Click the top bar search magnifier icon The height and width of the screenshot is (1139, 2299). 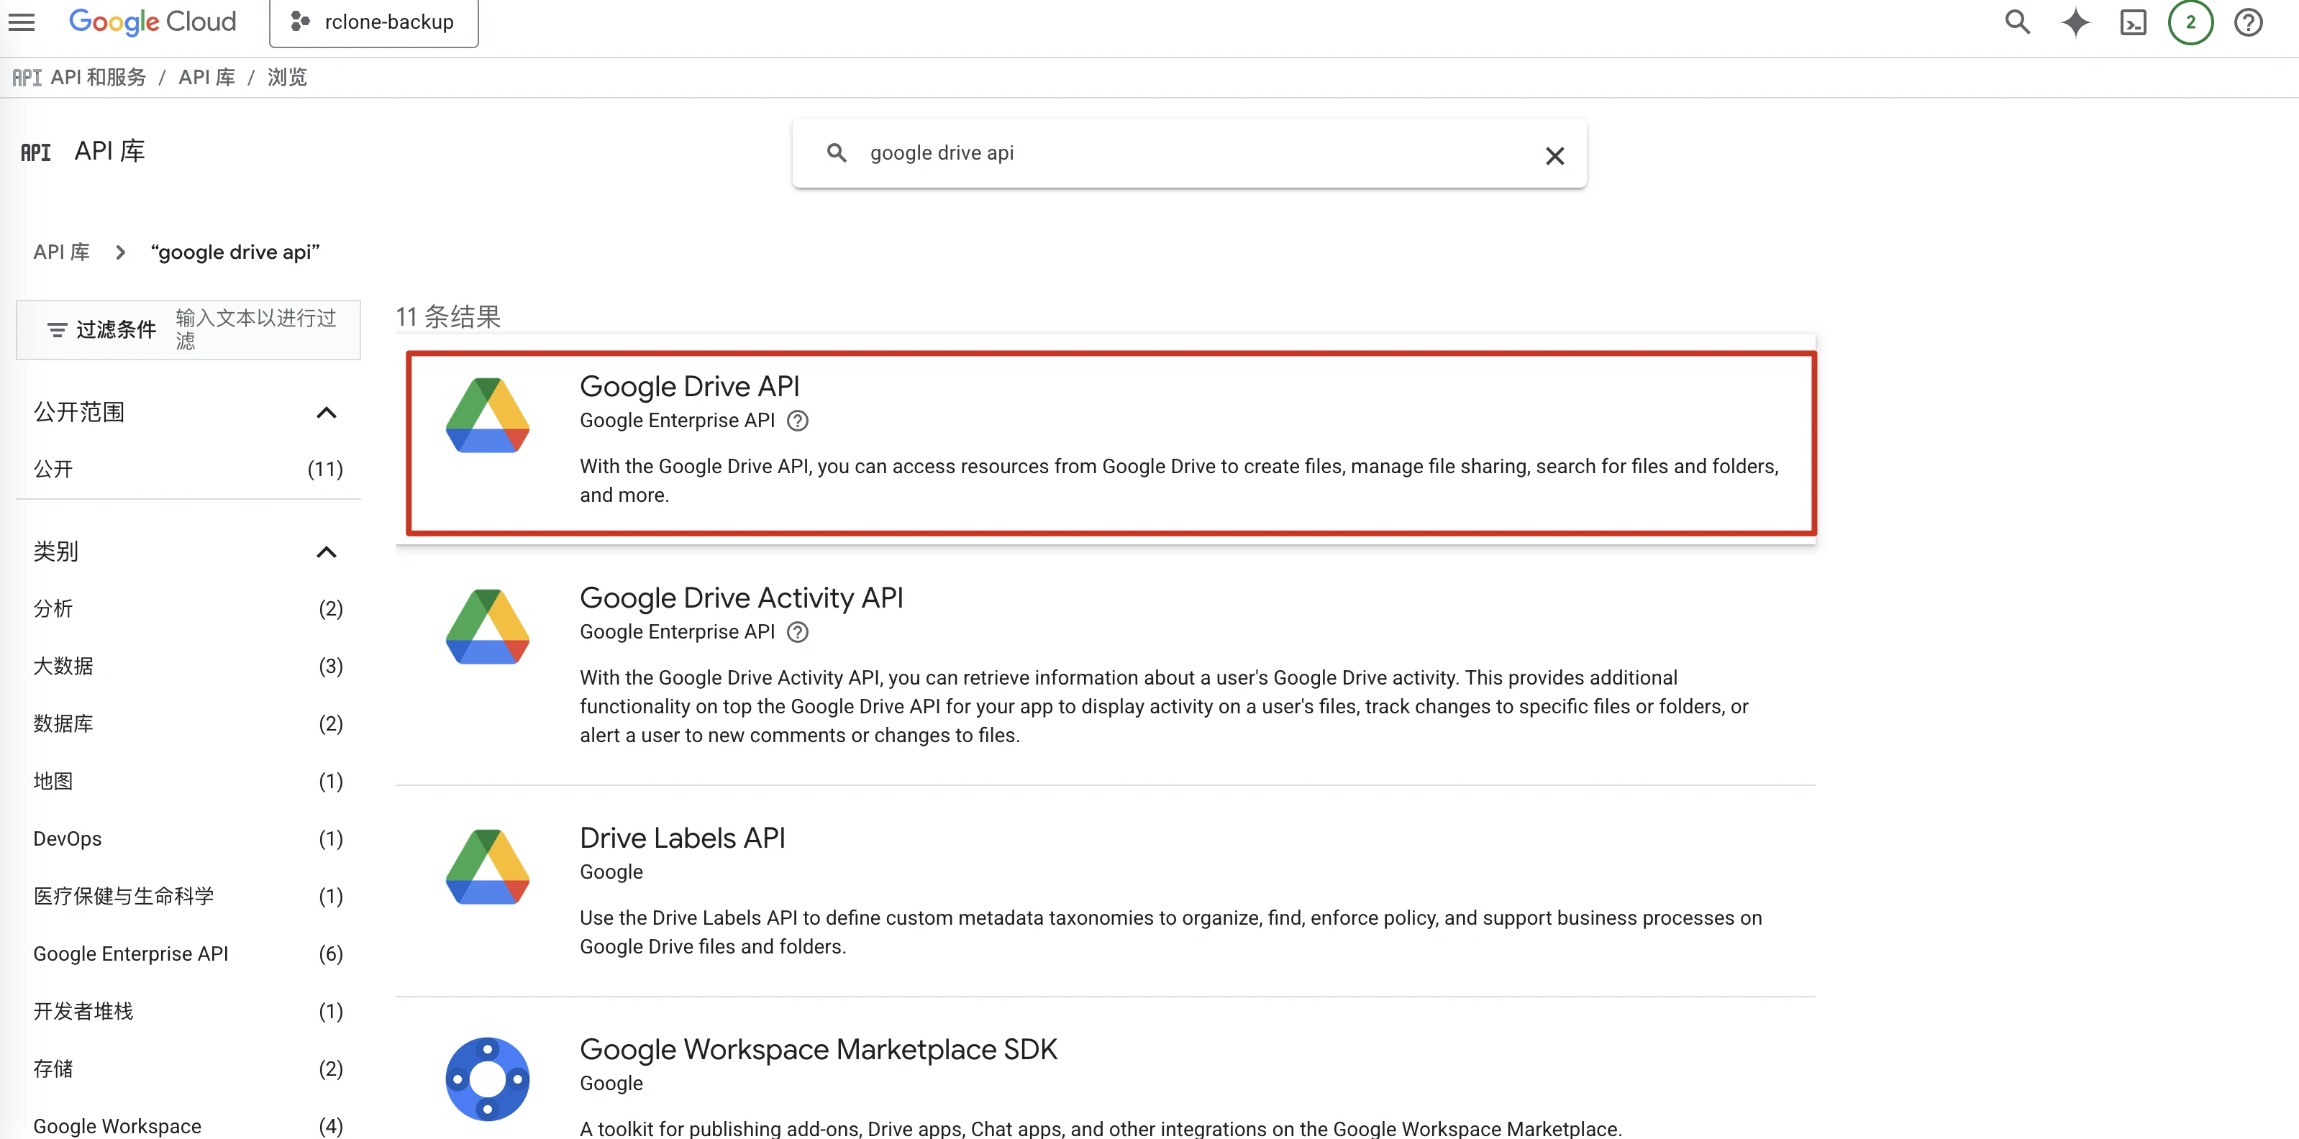coord(2017,22)
